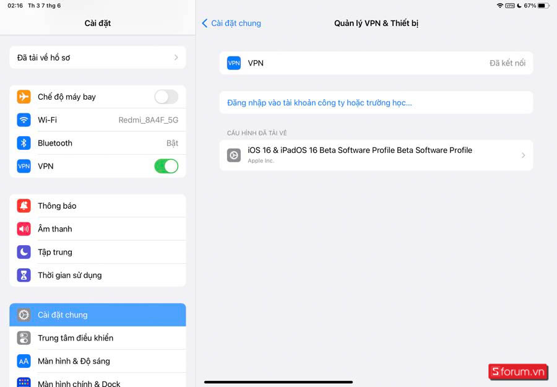Tap the Thời gian sử dụng hourglass icon
The height and width of the screenshot is (387, 557).
click(x=24, y=275)
